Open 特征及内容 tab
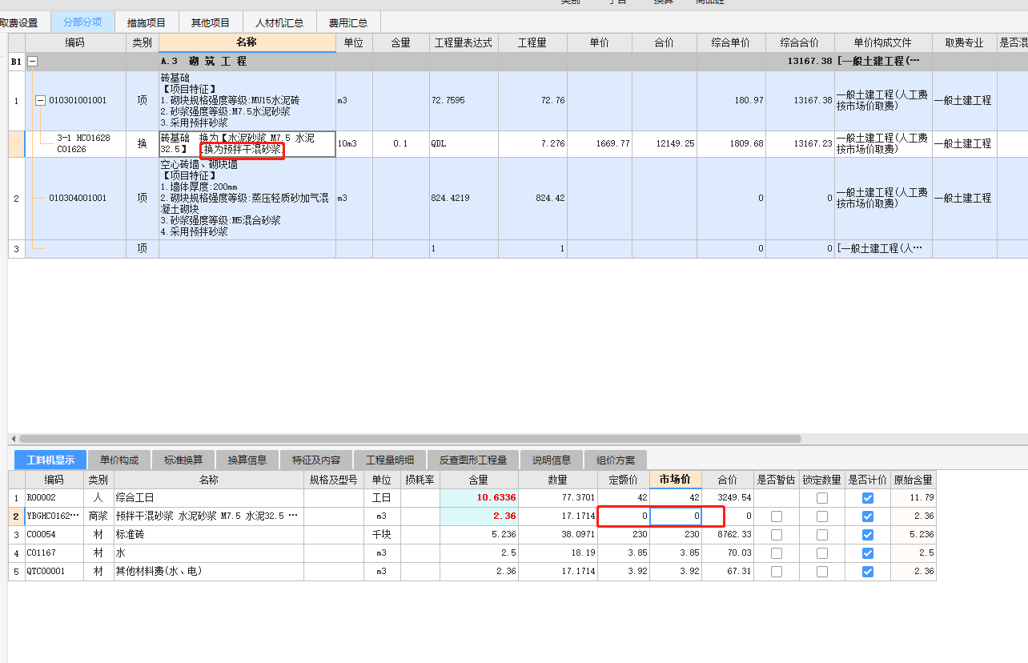The image size is (1028, 663). point(316,460)
